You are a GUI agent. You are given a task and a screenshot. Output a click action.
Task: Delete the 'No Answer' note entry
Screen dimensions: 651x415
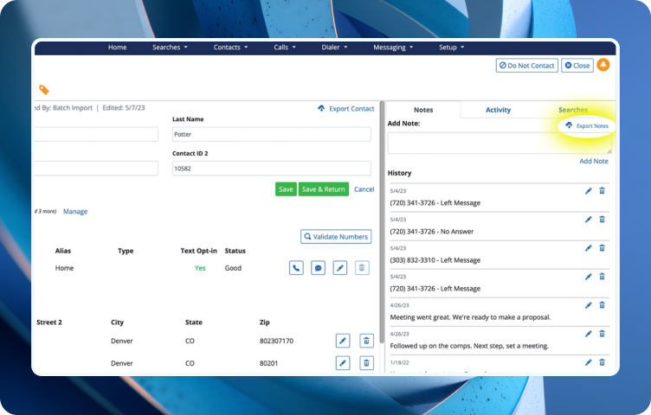point(603,220)
